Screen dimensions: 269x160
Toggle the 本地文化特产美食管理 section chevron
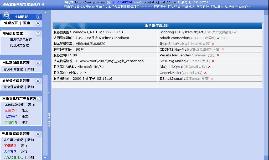38,99
